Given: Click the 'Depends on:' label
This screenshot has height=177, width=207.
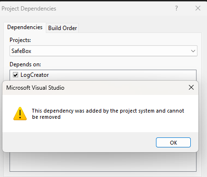Looking at the screenshot, I should coord(25,64).
